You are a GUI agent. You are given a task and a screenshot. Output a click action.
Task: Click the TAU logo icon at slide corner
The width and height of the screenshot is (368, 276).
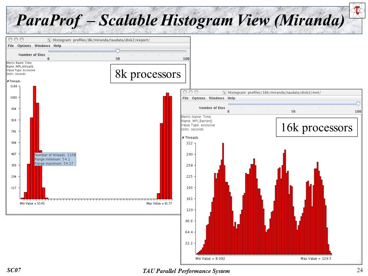[357, 10]
